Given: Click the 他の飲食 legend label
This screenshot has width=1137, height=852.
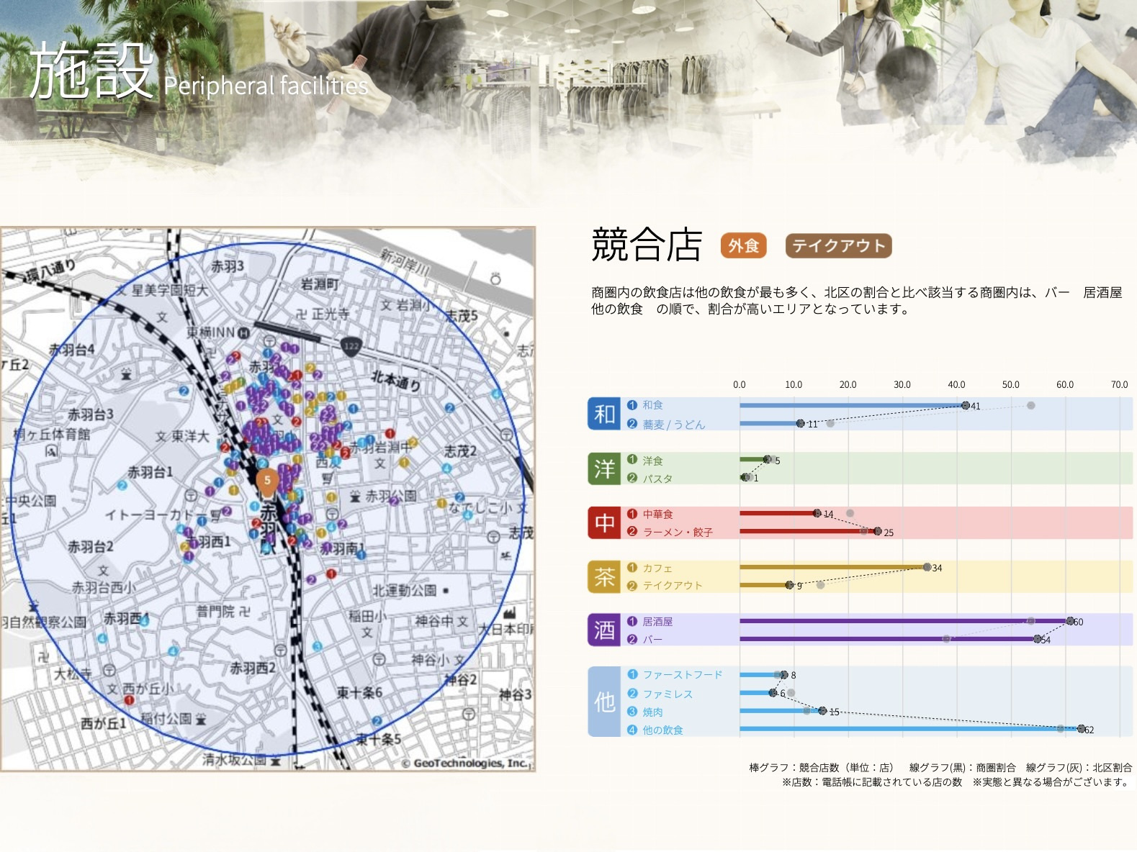Looking at the screenshot, I should coord(662,730).
